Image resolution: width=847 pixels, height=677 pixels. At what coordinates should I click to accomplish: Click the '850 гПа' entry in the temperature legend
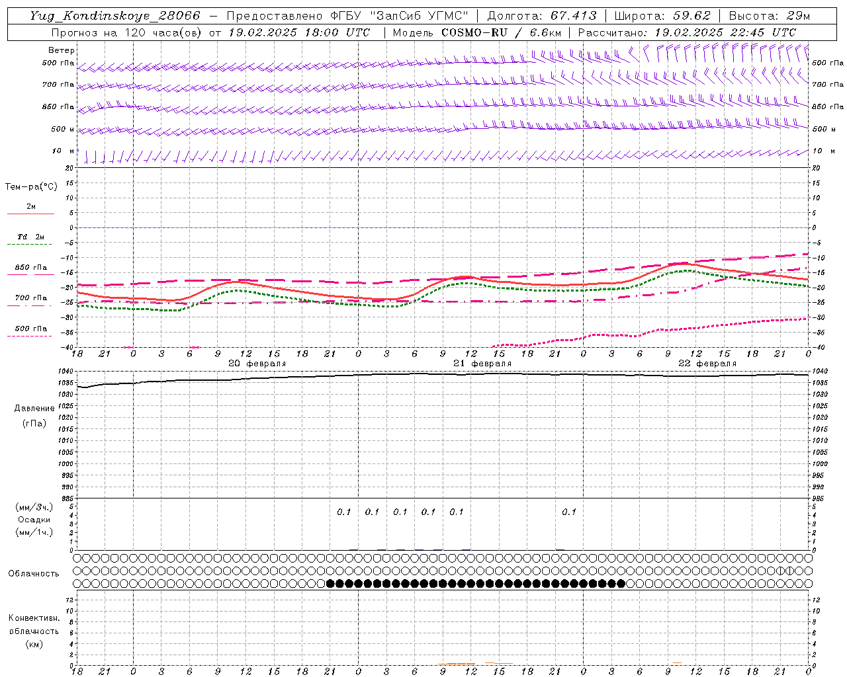(31, 268)
